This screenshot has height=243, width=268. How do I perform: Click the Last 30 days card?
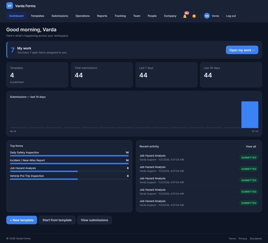pyautogui.click(x=231, y=75)
